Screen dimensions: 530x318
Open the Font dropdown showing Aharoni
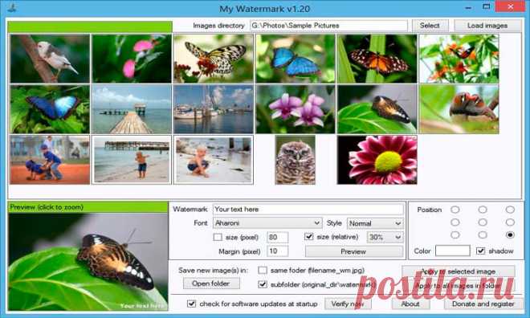click(267, 223)
